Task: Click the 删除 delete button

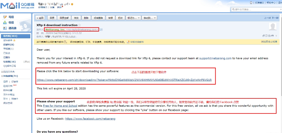Action: [86, 18]
